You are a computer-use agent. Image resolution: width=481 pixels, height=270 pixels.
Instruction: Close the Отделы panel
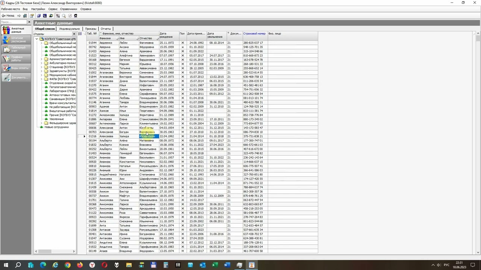pyautogui.click(x=74, y=34)
